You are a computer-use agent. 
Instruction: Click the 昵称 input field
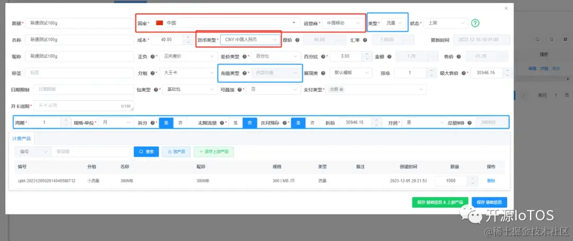(x=79, y=56)
